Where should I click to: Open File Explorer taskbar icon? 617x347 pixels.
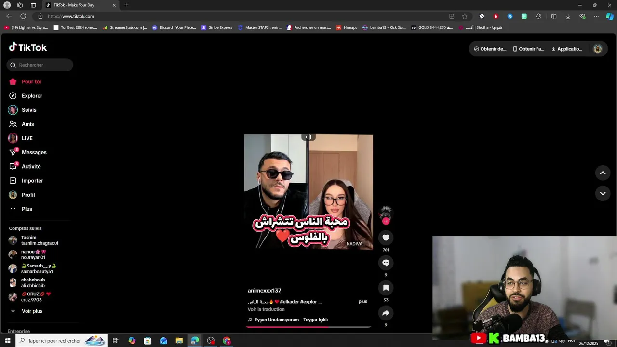coord(179,341)
